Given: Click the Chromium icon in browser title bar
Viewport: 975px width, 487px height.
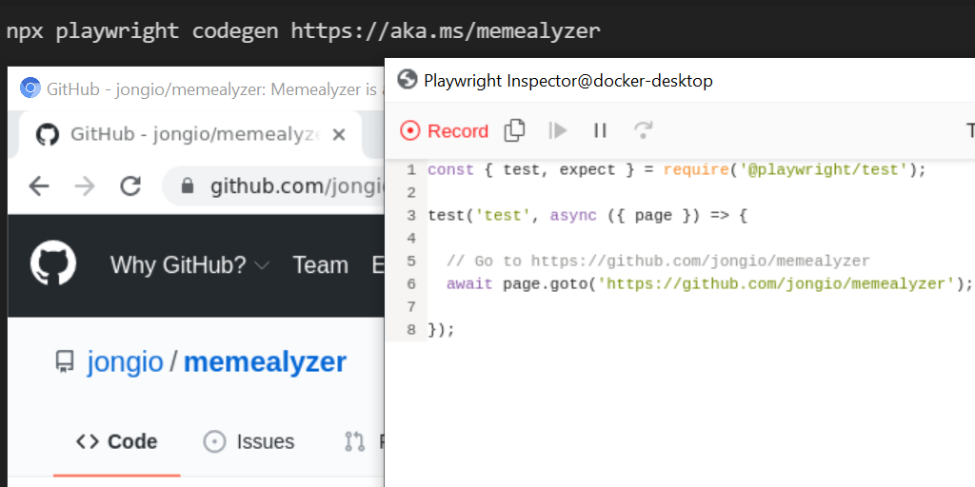Looking at the screenshot, I should (x=30, y=88).
